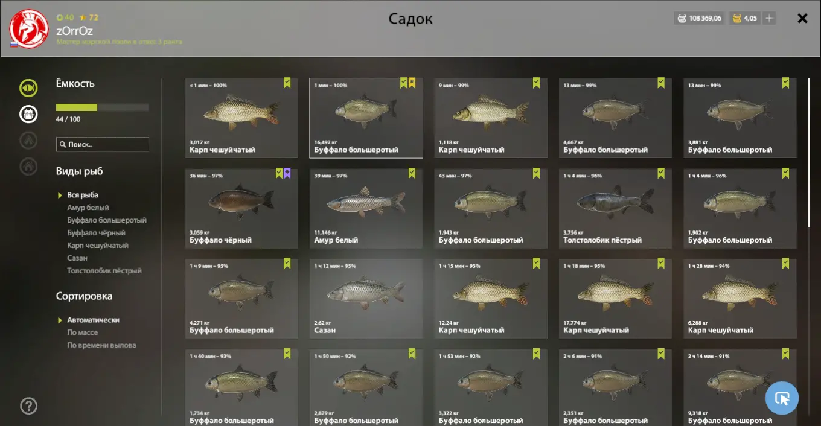Open the campfire icon in sidebar
821x426 pixels.
(x=28, y=140)
